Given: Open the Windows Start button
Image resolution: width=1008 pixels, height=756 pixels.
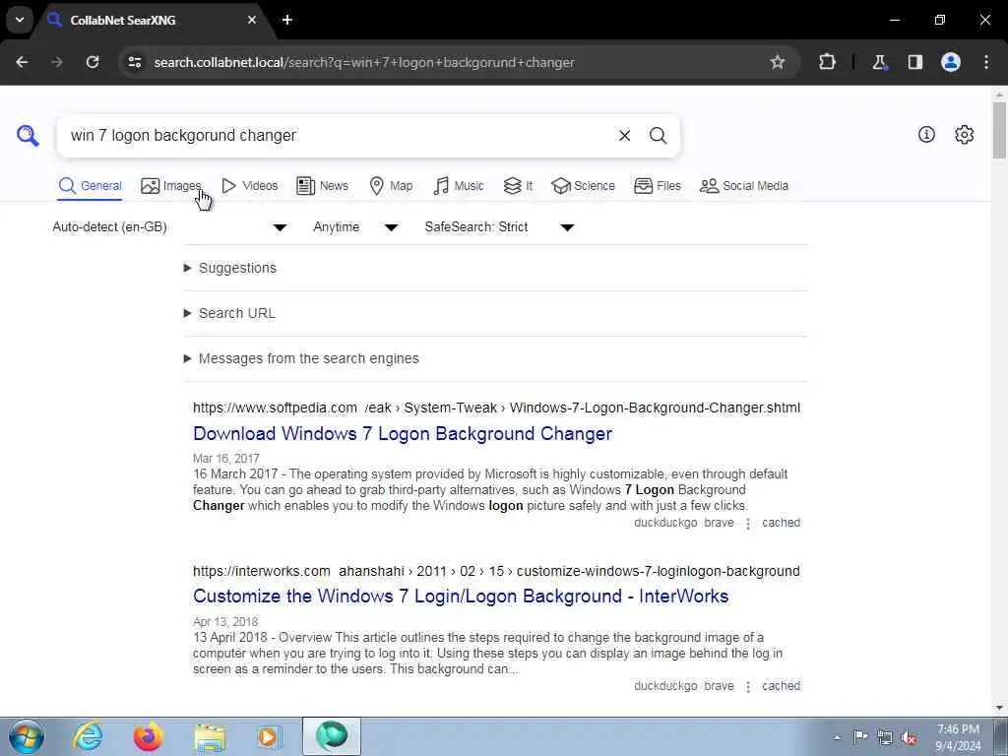Looking at the screenshot, I should pyautogui.click(x=27, y=736).
